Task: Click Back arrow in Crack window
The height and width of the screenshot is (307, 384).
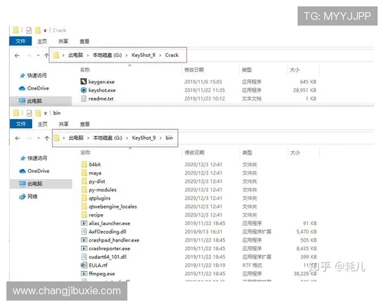Action: point(17,56)
